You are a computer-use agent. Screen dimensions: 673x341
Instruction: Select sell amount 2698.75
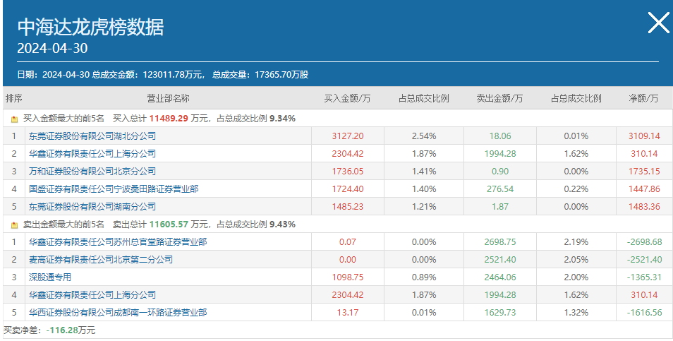[500, 241]
